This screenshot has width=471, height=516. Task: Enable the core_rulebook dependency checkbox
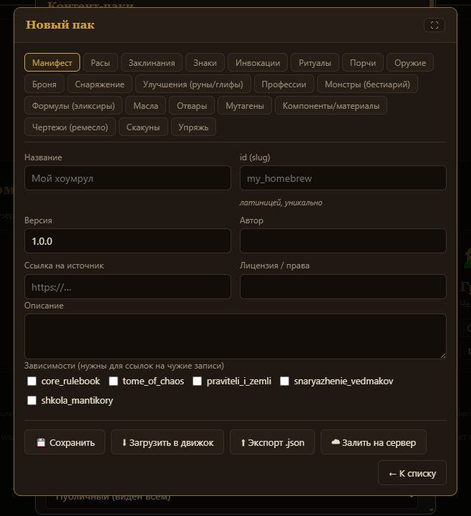pos(31,381)
